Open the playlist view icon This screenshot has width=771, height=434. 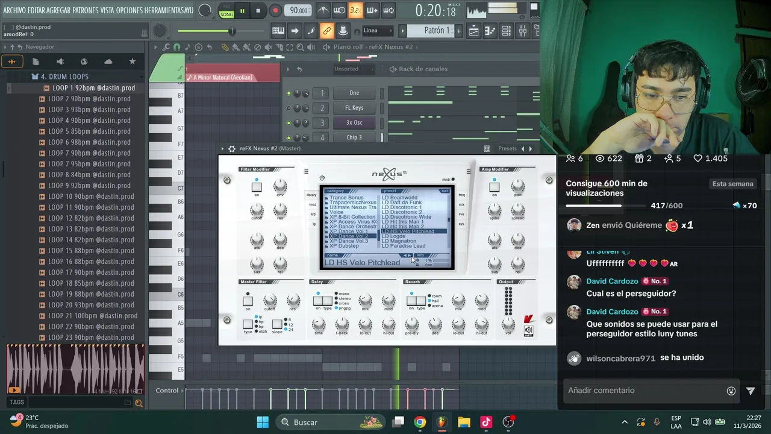(473, 31)
